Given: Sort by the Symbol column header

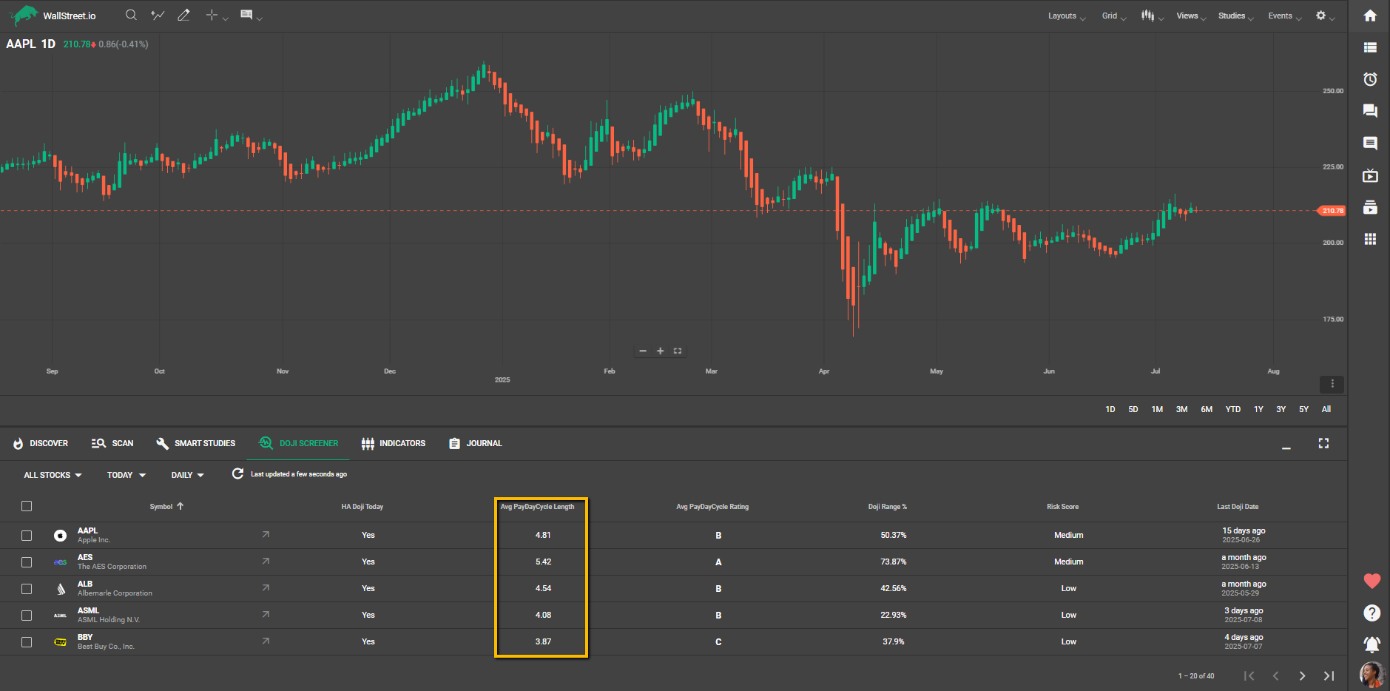Looking at the screenshot, I should 166,507.
